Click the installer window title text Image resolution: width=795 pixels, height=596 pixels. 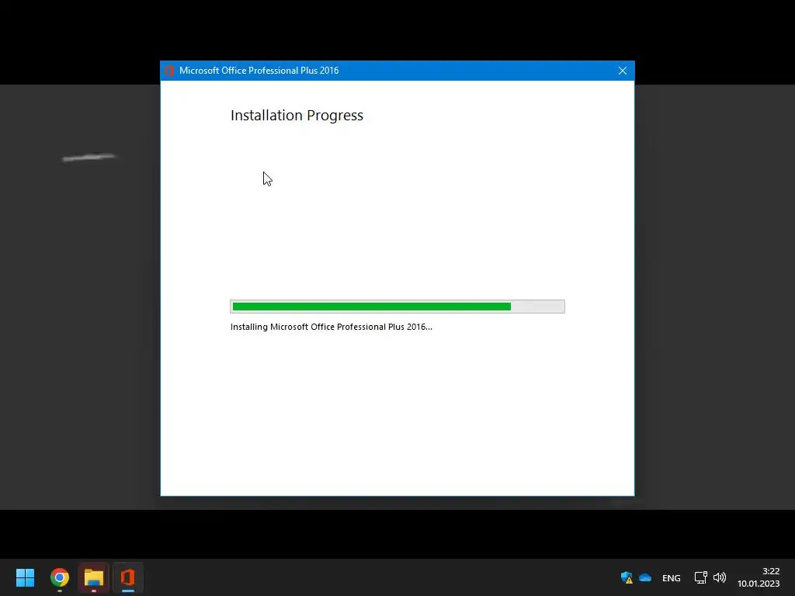[259, 71]
